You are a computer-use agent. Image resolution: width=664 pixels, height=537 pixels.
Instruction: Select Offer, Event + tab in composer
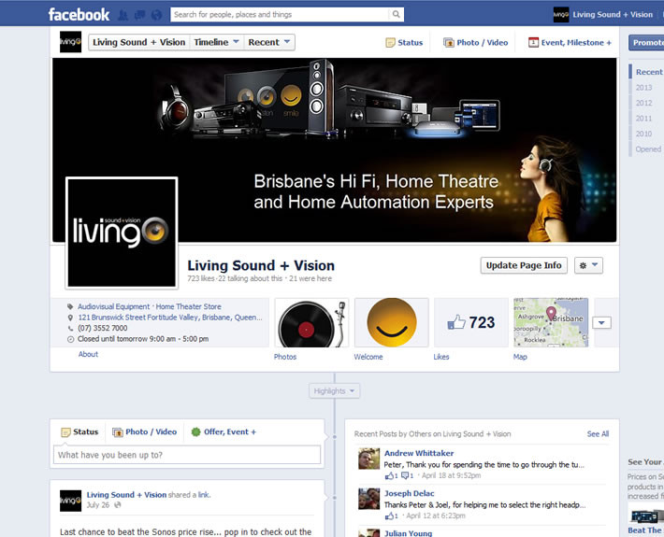pyautogui.click(x=224, y=431)
